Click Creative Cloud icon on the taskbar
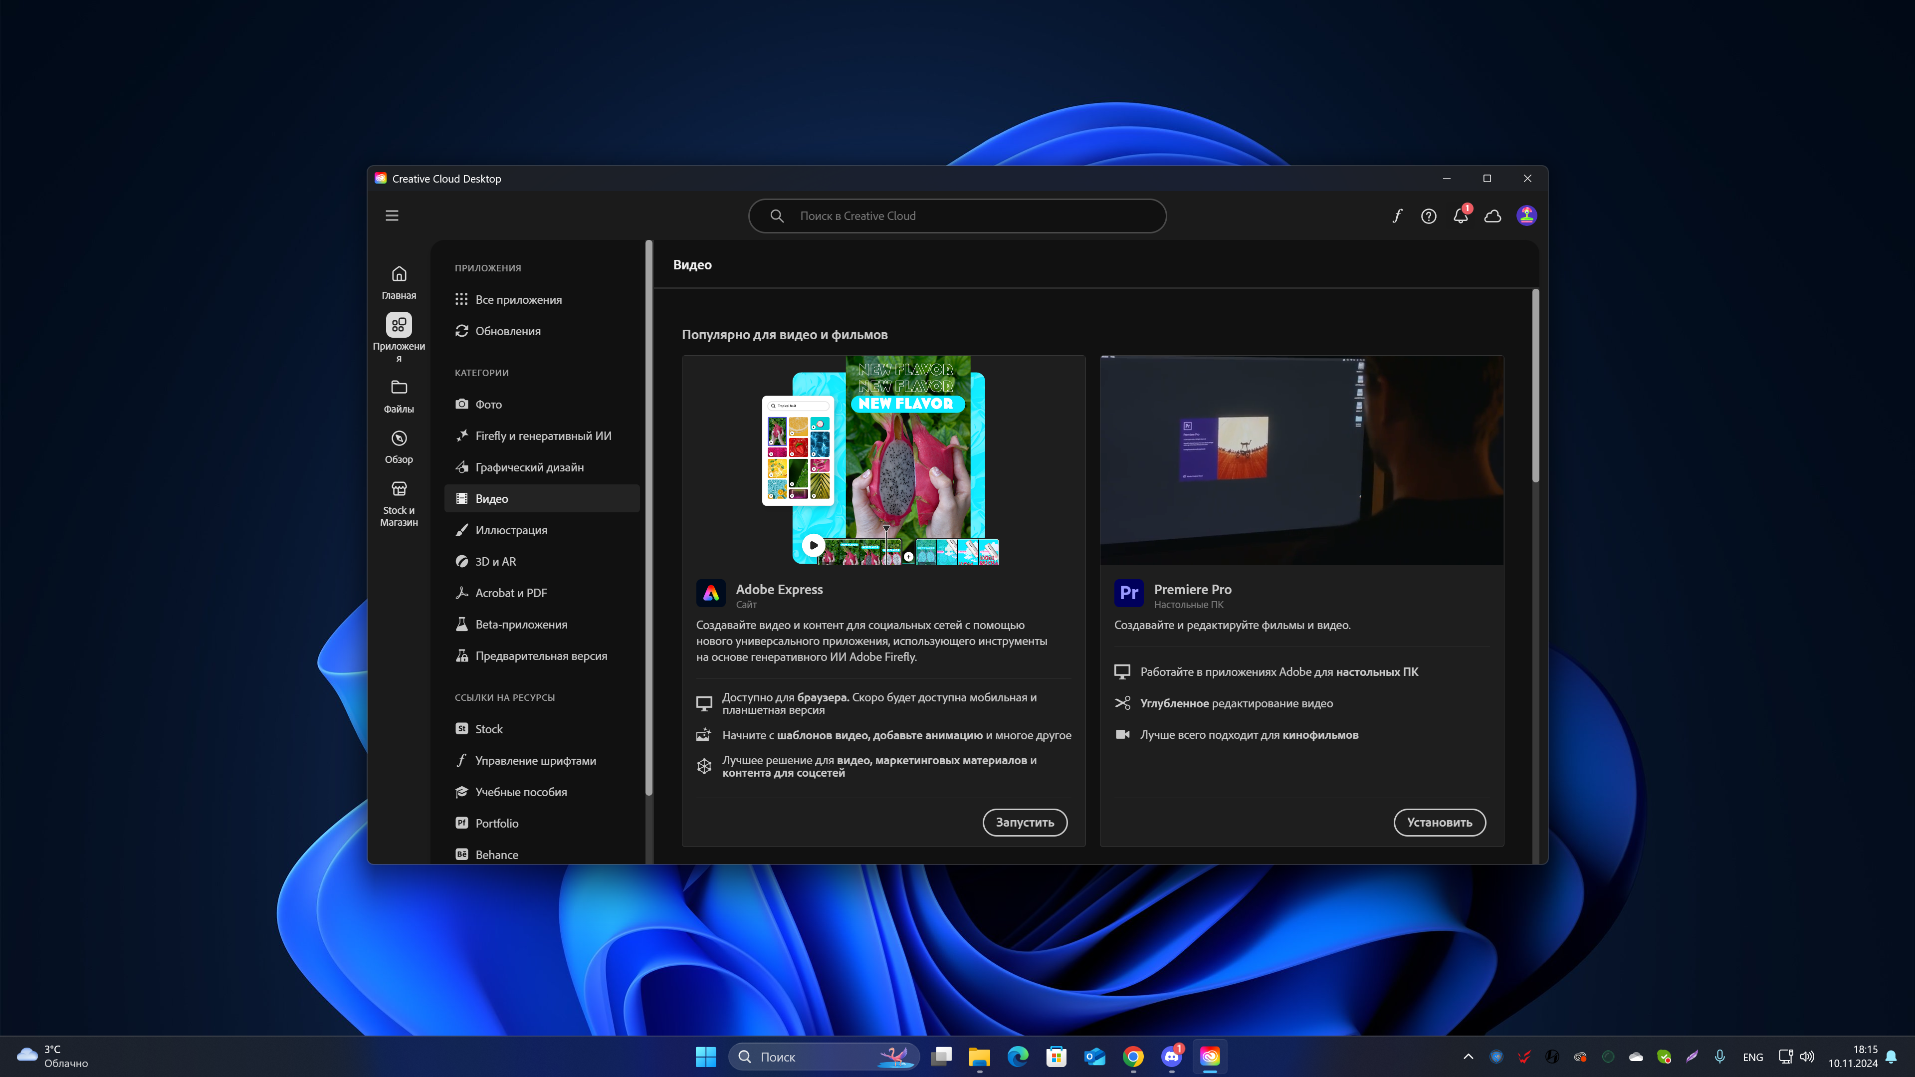The width and height of the screenshot is (1915, 1077). (x=1210, y=1056)
